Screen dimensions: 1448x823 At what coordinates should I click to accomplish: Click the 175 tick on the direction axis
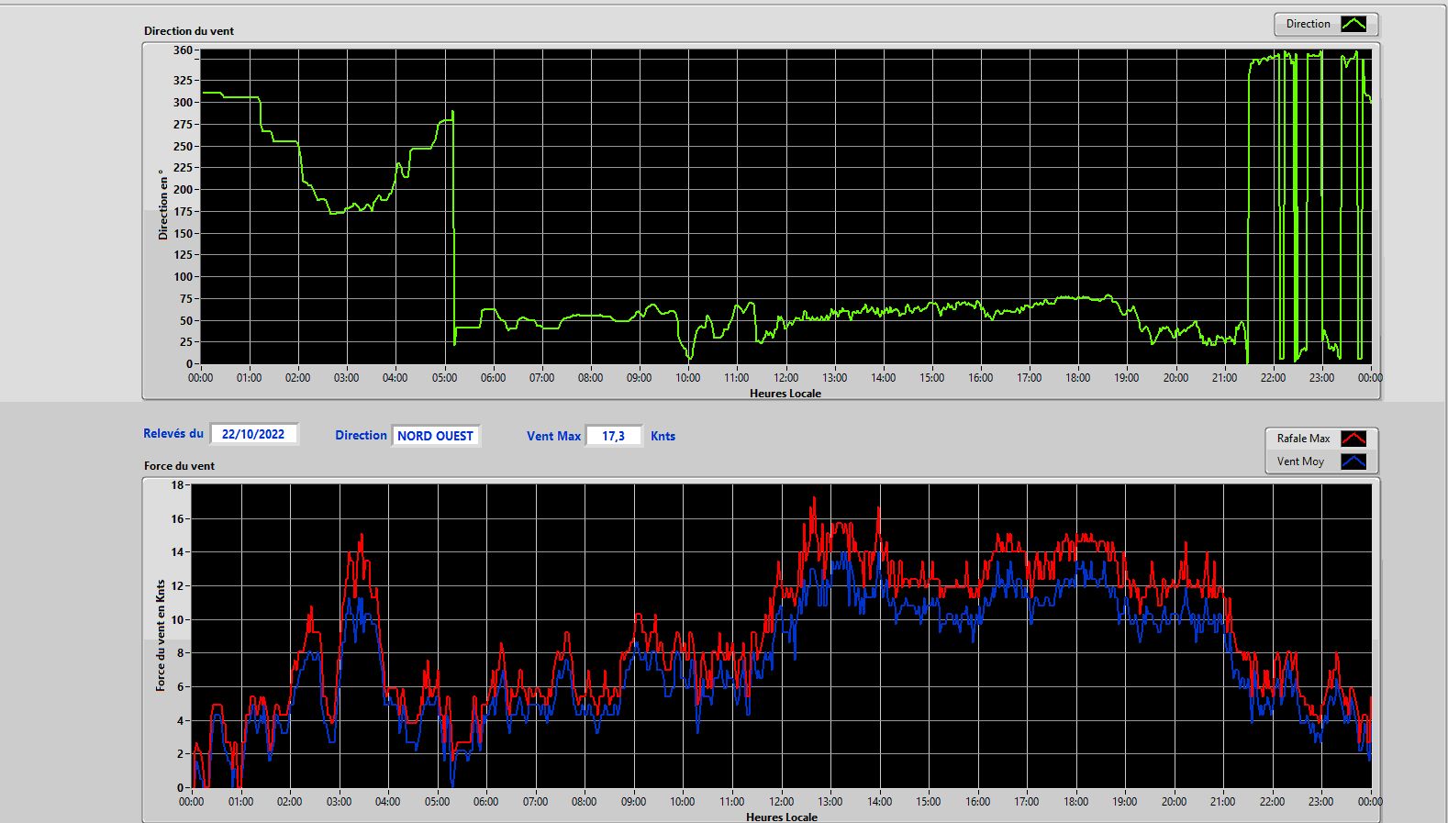183,212
